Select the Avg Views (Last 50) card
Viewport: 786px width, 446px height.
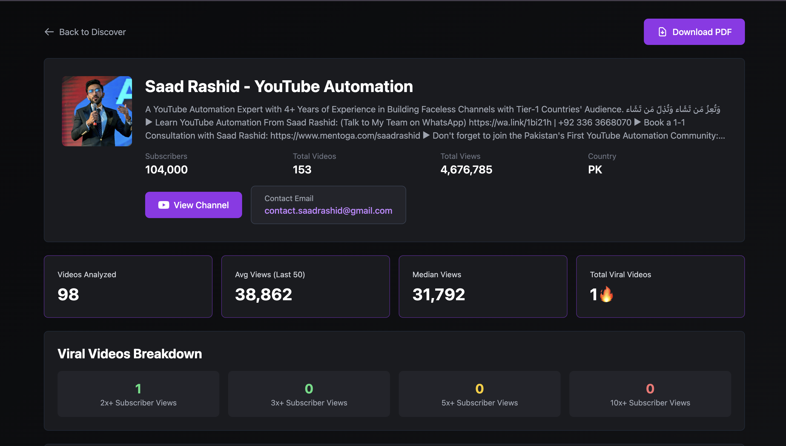pyautogui.click(x=305, y=286)
